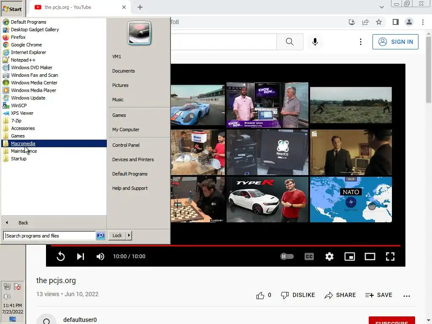The image size is (432, 324).
Task: Click the red video progress bar
Action: (225, 246)
